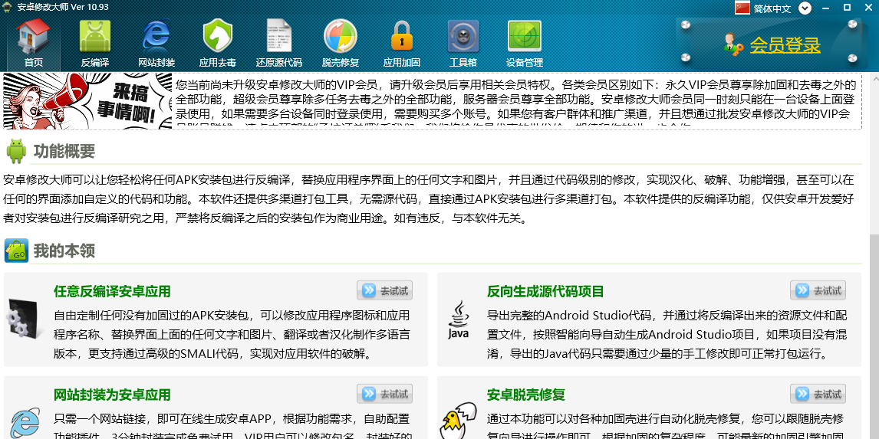This screenshot has height=439, width=879.
Task: Click 去试试 for 任意反编译安卓应用
Action: pyautogui.click(x=384, y=290)
